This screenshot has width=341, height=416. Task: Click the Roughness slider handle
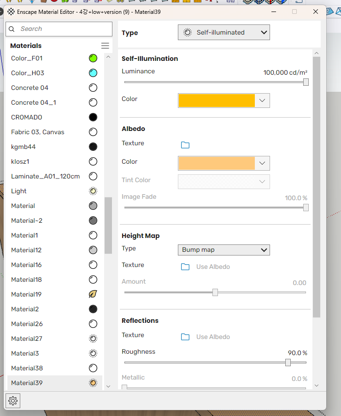[288, 363]
